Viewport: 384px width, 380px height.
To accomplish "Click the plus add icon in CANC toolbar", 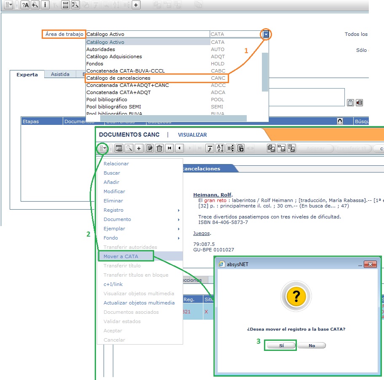I will (139, 148).
